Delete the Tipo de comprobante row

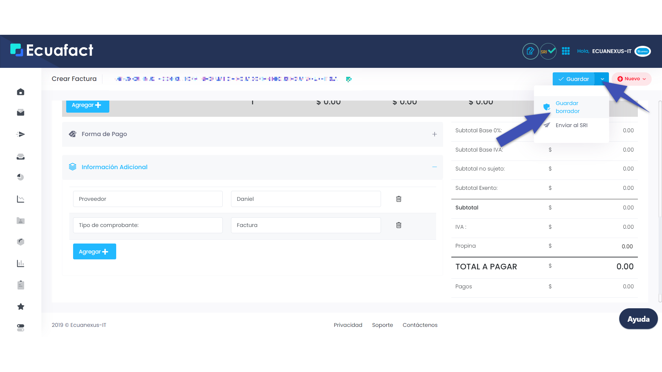[x=399, y=225]
